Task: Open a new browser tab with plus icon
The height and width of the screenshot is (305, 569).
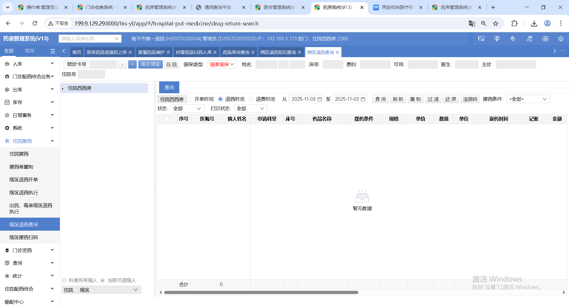Action: [493, 7]
